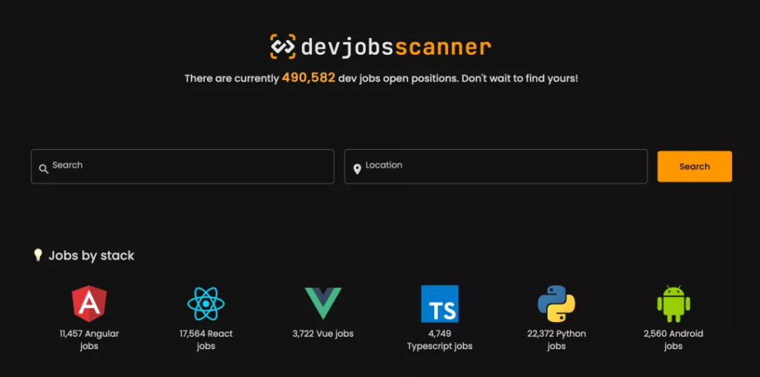This screenshot has height=377, width=760.
Task: Click the devjobsscanner wordmark title
Action: point(396,47)
